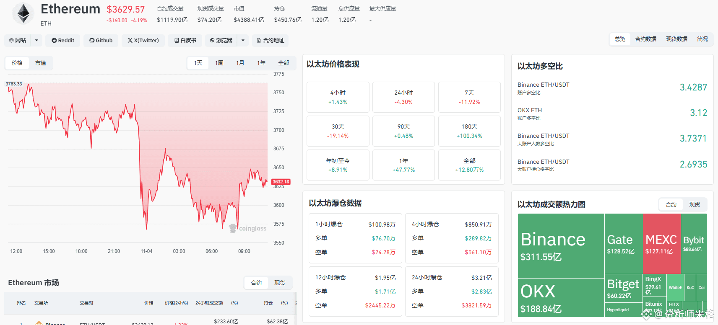Click the 24小时 price performance card

tap(403, 97)
